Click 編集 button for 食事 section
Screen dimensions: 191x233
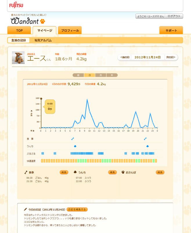(64, 172)
